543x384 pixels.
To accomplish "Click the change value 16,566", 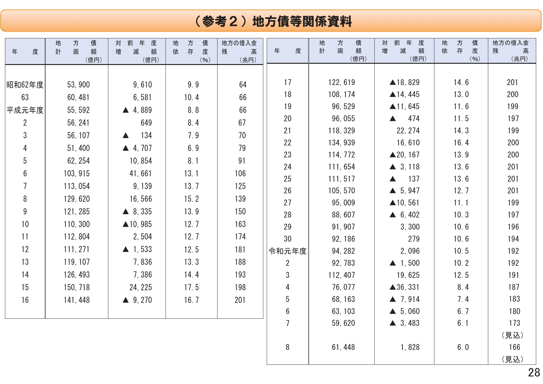I will 141,199.
